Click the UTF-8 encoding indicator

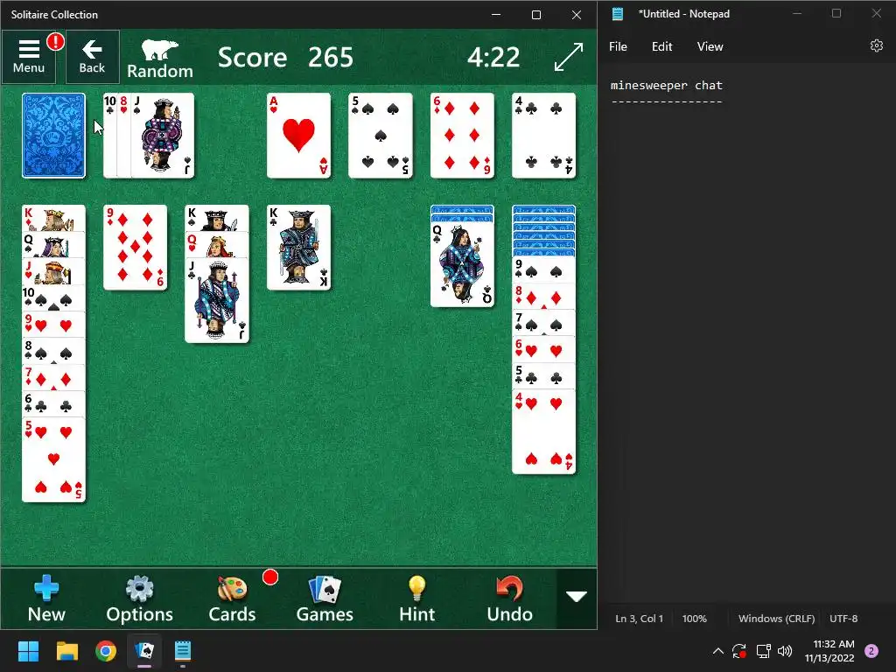(x=843, y=619)
